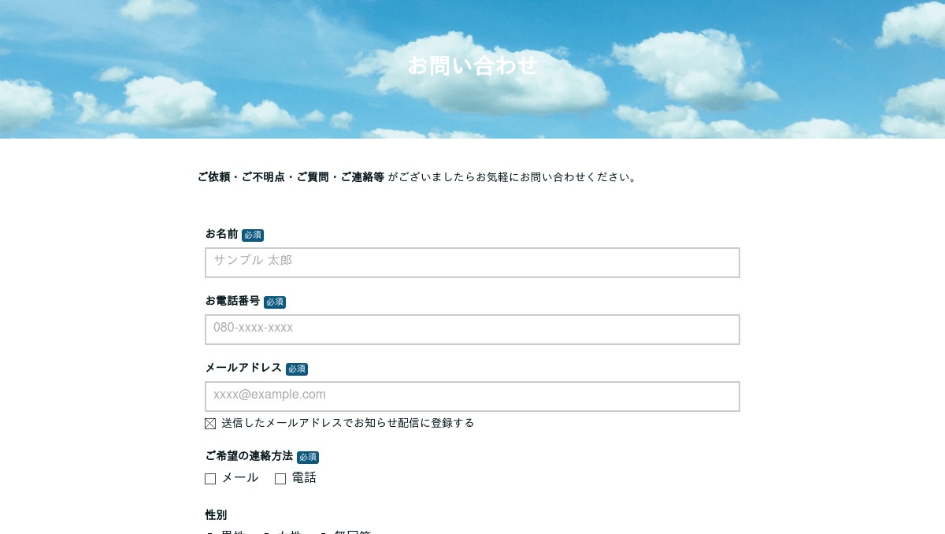Select the 男性 gender radio button
Image resolution: width=945 pixels, height=534 pixels.
tap(209, 532)
